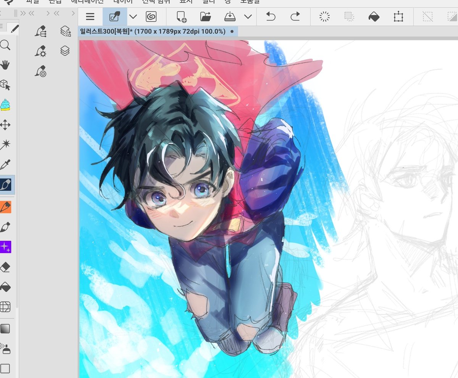Expand the save options dropdown arrow
Screen dimensions: 458x378
pos(248,17)
